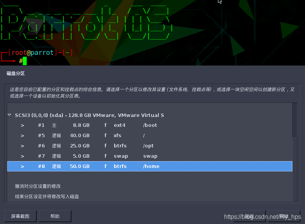
Task: Click partition number #1 label
Action: (41, 125)
